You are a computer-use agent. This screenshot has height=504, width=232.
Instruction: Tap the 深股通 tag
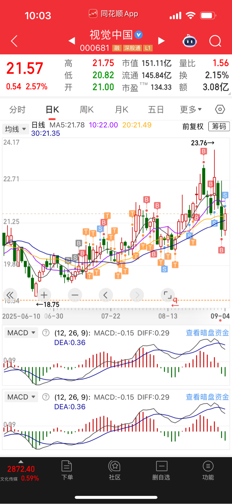(x=132, y=48)
